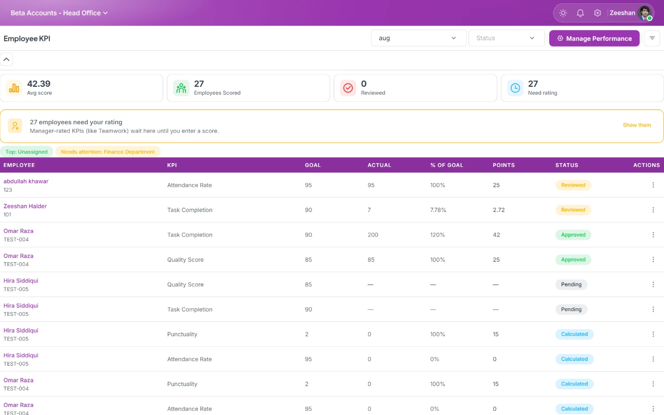Open actions for Hira Siddiqui Attendance Rate

tap(653, 359)
